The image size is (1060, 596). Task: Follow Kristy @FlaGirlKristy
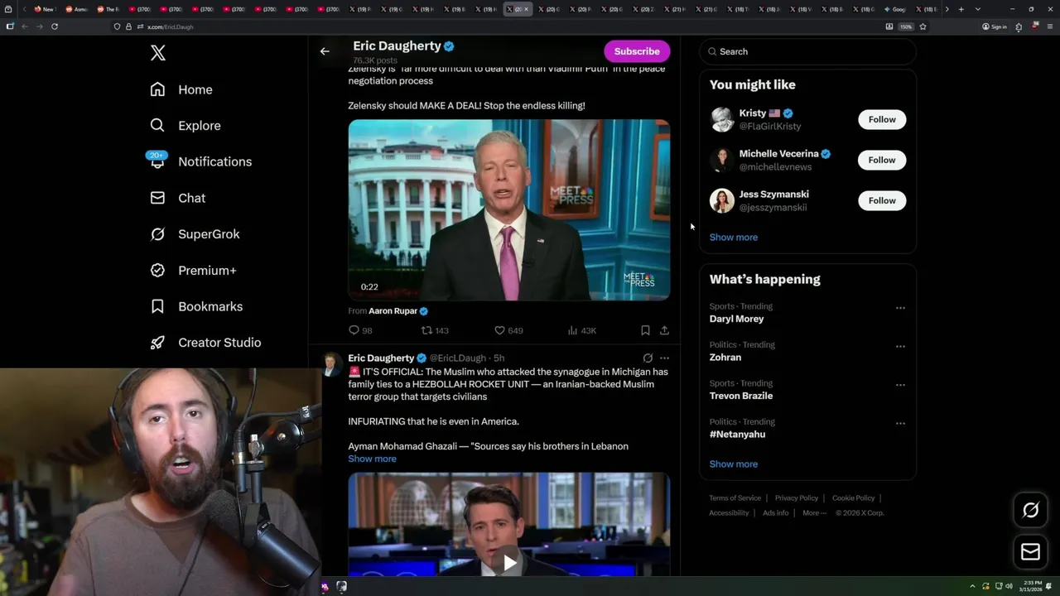pos(882,119)
